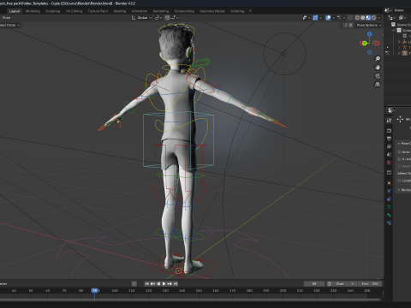Open the green Armature data properties tab
411x308 pixels.
pyautogui.click(x=389, y=207)
